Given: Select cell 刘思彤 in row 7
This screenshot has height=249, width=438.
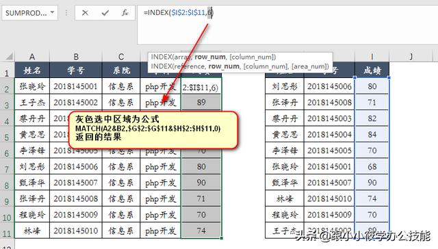Looking at the screenshot, I should click(32, 167).
